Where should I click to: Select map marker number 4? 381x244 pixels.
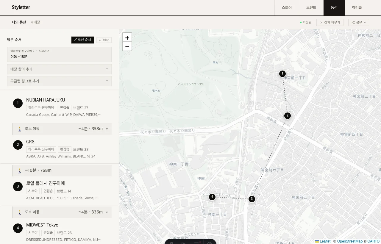[212, 197]
